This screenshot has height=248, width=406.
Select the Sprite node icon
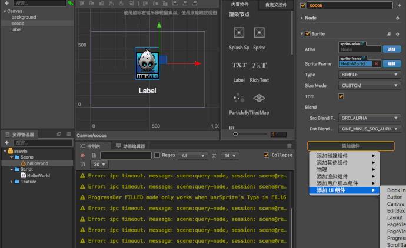(x=259, y=33)
